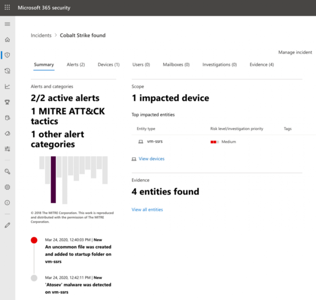316x300 pixels.
Task: Click the laptop icon beside View devices
Action: [x=134, y=159]
